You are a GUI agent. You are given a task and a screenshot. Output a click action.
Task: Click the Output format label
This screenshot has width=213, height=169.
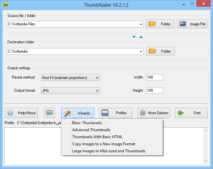25,90
